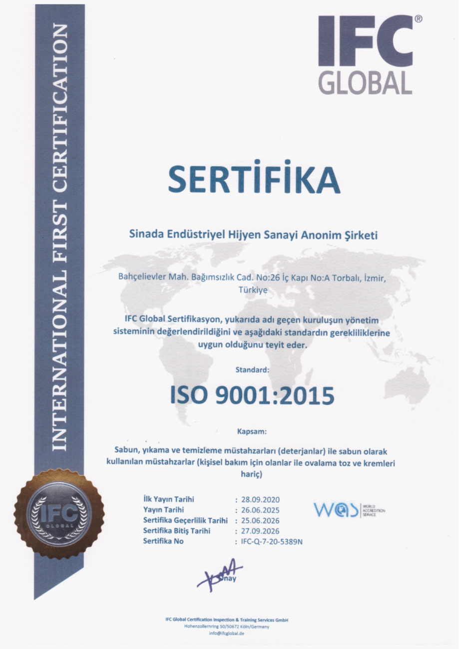Click the WAS World Accreditation Service logo
Screen dimensions: 459x649
[x=349, y=510]
